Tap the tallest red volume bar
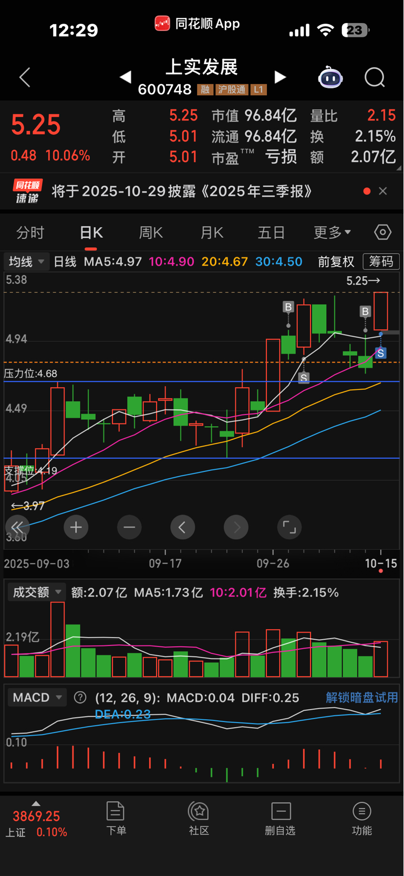 click(x=57, y=639)
